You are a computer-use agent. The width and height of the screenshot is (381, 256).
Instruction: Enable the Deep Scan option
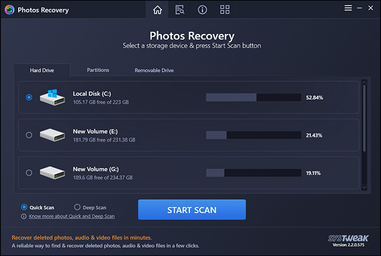(77, 207)
